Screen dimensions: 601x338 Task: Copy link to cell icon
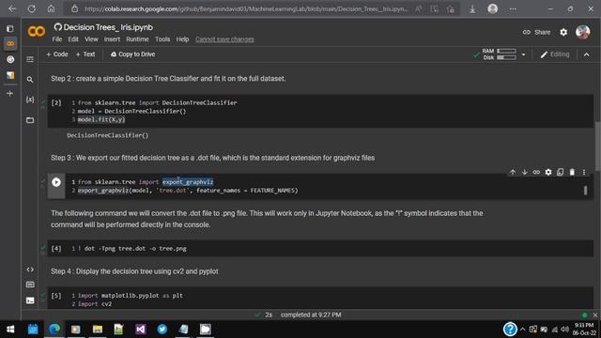536,173
